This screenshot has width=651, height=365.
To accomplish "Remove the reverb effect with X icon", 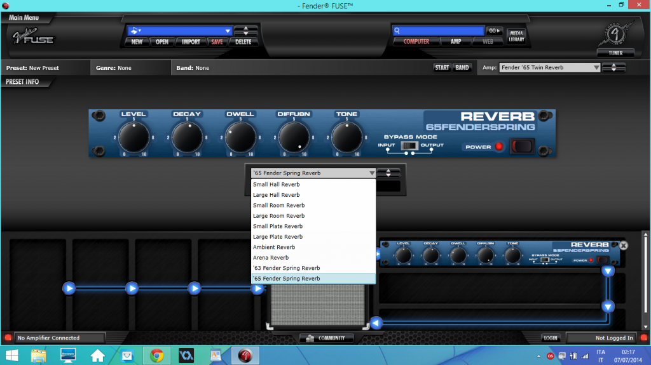I will (x=623, y=246).
